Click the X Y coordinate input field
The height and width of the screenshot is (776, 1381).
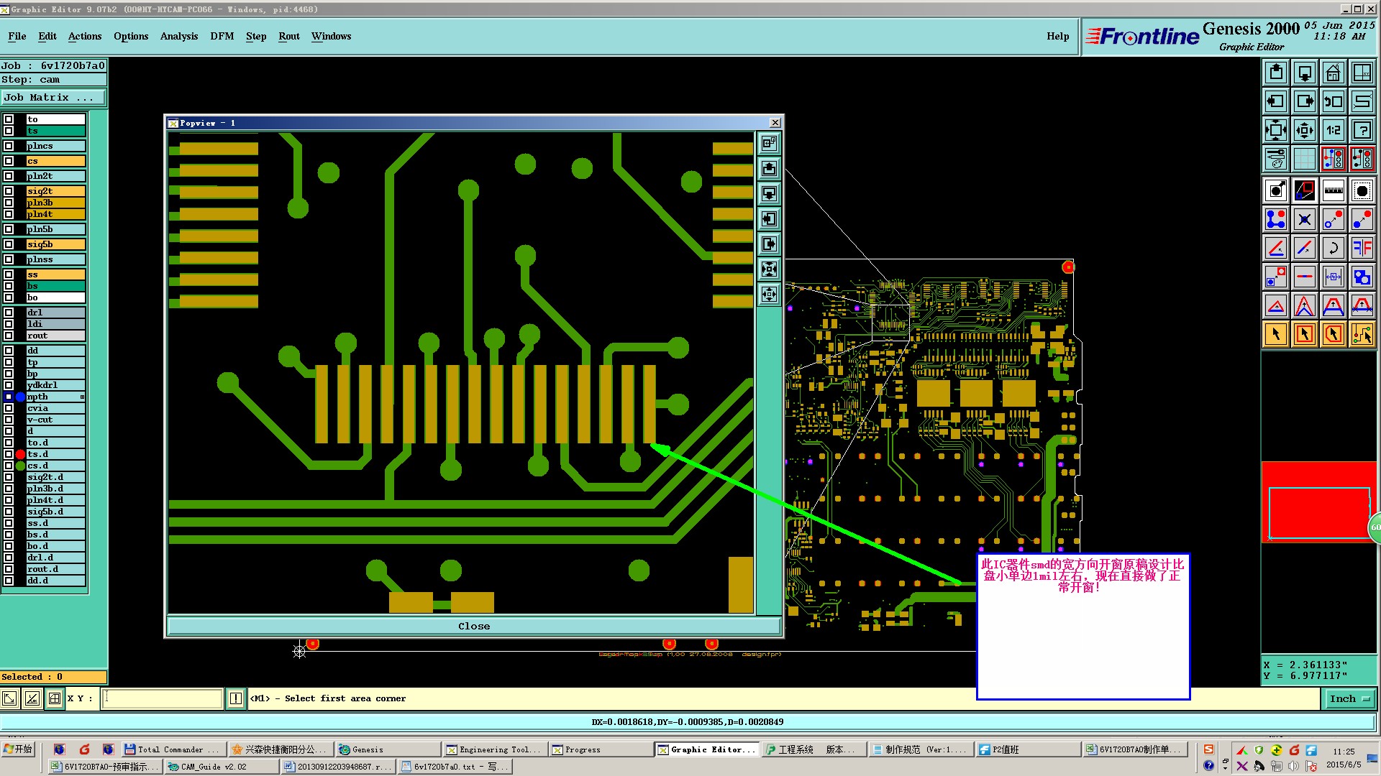(162, 698)
